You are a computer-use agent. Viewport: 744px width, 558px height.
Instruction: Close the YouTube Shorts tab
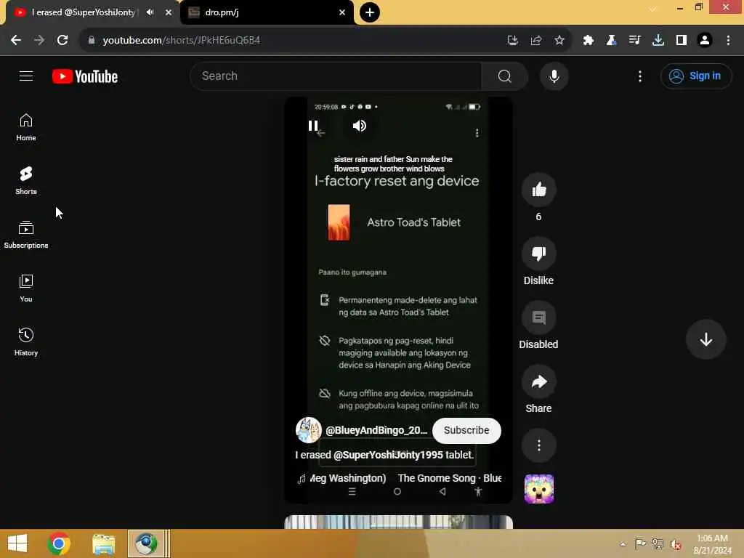coord(169,12)
